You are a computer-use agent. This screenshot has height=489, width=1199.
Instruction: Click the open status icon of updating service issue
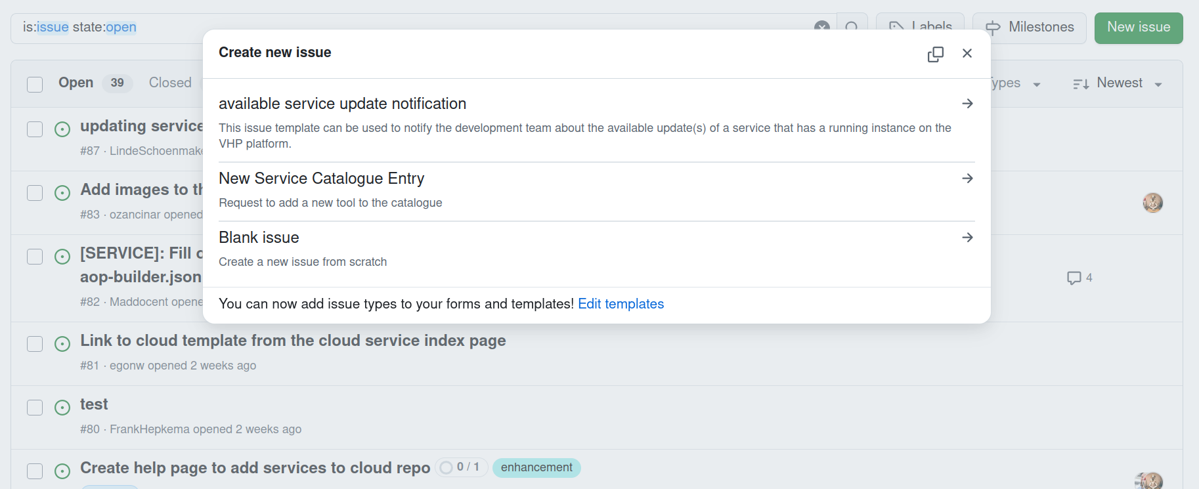click(x=62, y=129)
